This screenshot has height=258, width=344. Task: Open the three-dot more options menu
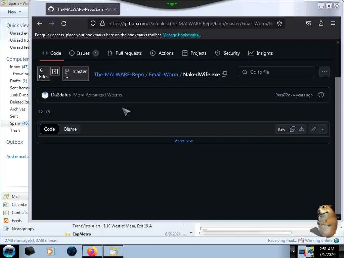click(325, 72)
